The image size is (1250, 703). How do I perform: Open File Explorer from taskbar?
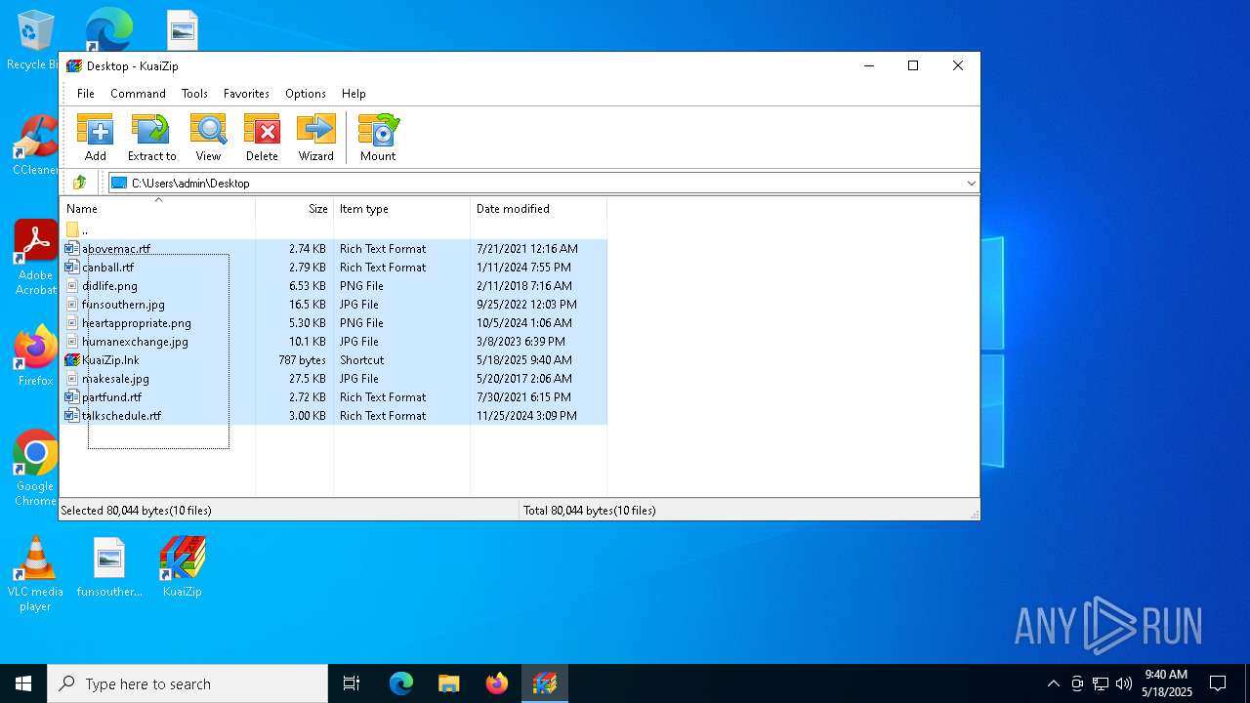(448, 683)
